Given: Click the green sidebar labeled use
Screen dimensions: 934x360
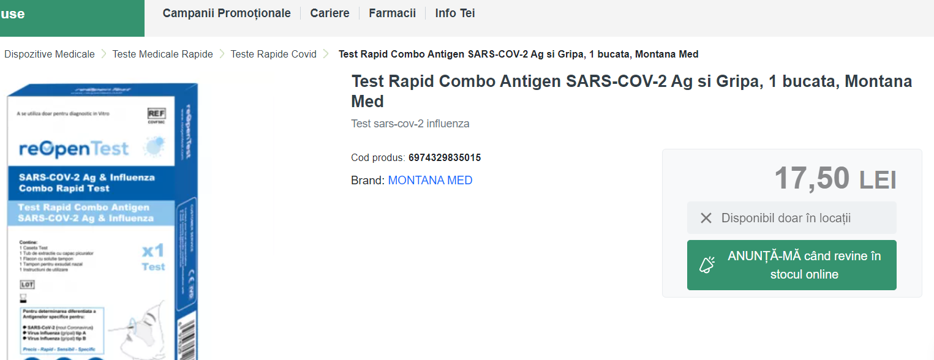Looking at the screenshot, I should (x=72, y=18).
